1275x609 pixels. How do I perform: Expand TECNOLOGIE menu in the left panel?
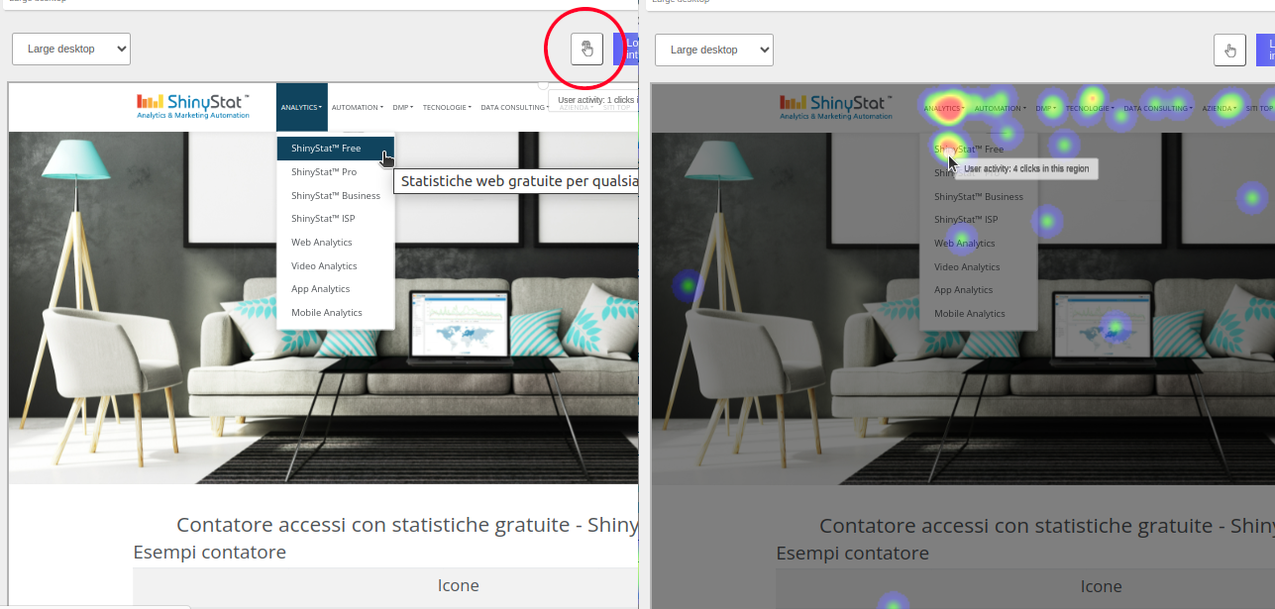(x=446, y=108)
